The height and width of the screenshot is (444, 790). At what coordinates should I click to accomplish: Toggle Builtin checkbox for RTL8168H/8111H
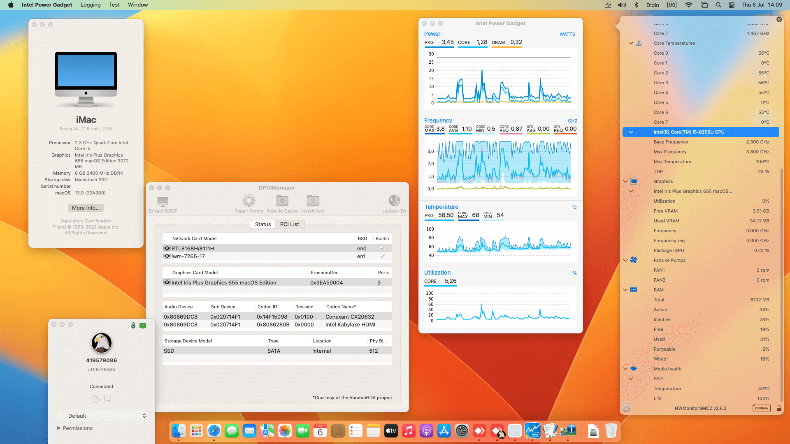[x=382, y=248]
